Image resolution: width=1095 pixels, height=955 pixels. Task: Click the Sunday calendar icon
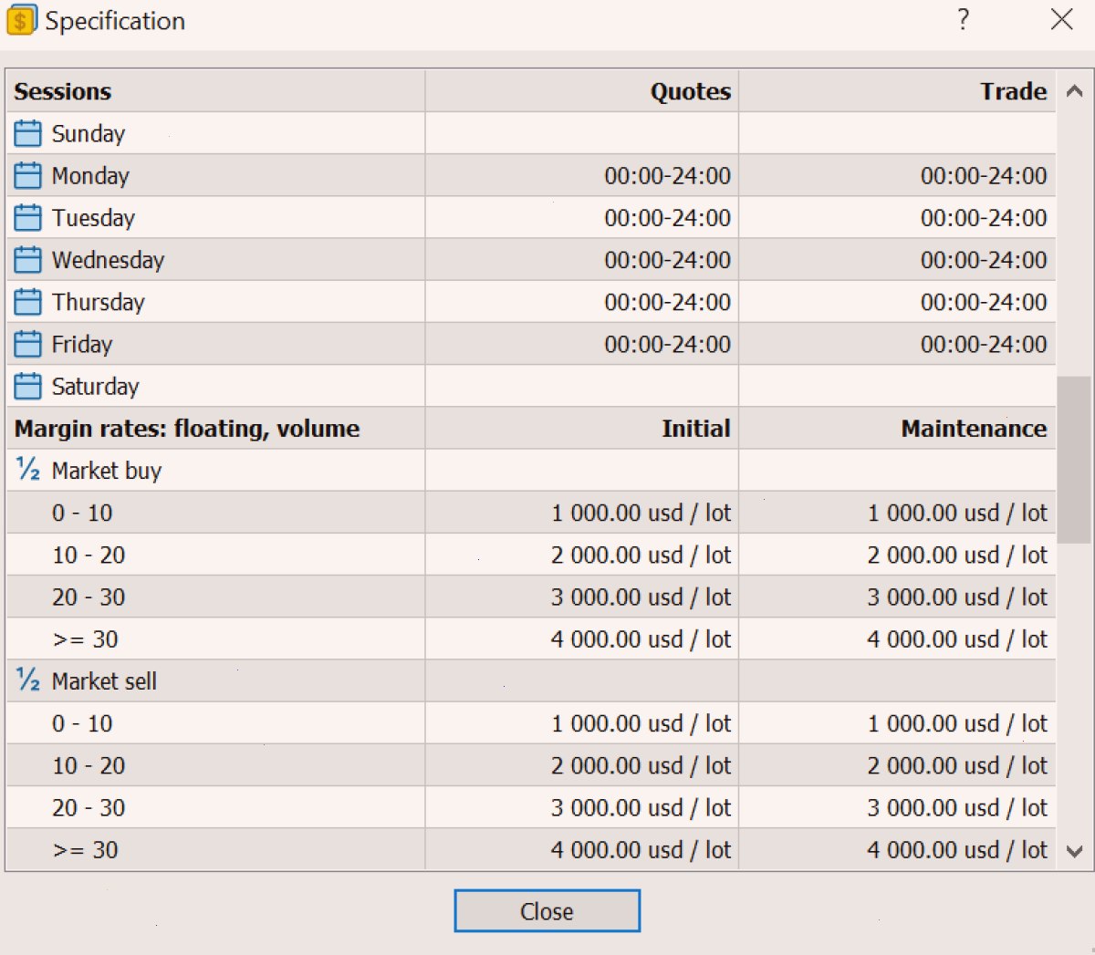click(27, 133)
